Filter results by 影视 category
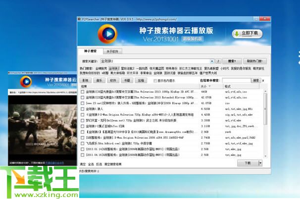Viewport: 300px width, 199px height. [x=86, y=80]
